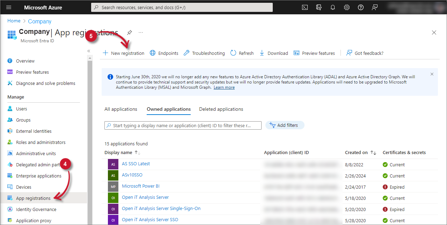Viewport: 447px width, 225px height.
Task: Switch to the All applications tab
Action: (120, 109)
